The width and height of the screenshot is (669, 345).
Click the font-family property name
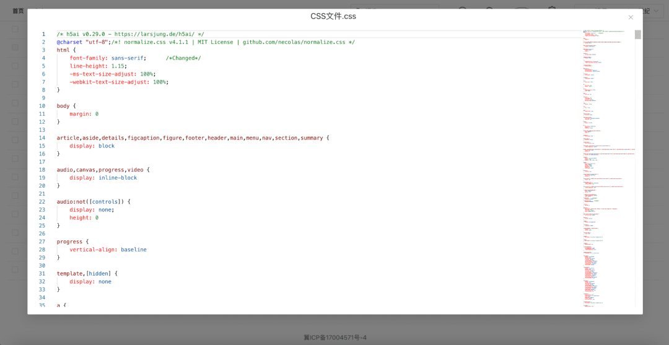(x=89, y=58)
